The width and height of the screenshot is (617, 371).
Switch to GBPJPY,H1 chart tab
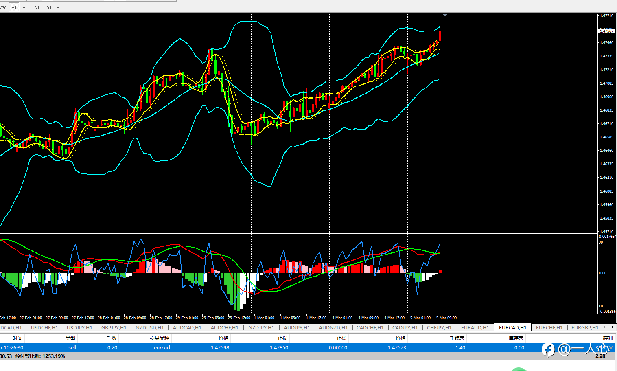click(114, 327)
